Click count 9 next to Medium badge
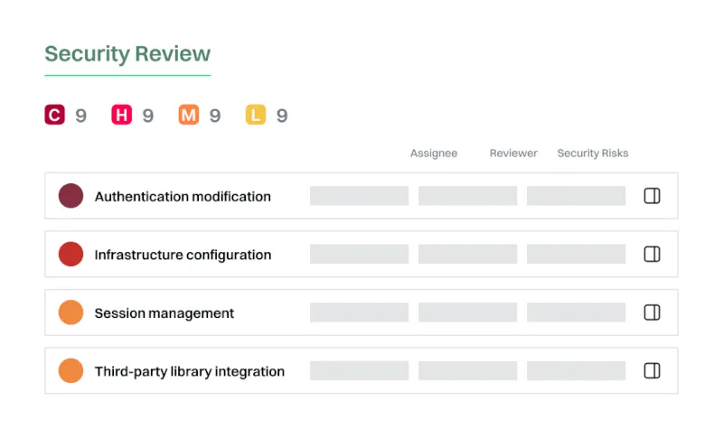Viewport: 723px width, 447px height. click(215, 116)
